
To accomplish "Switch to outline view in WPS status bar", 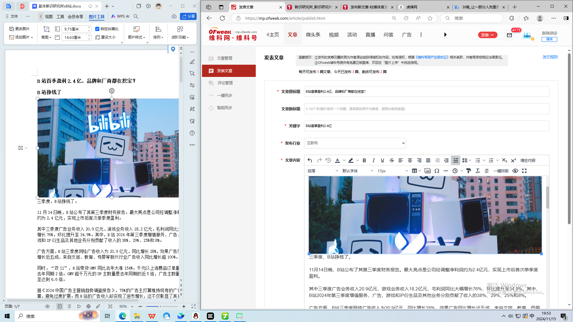I will 69,306.
